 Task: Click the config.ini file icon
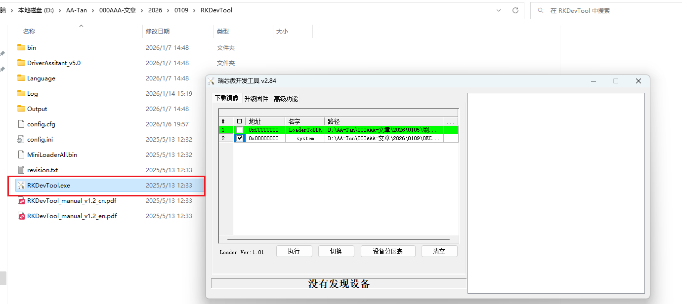click(21, 140)
